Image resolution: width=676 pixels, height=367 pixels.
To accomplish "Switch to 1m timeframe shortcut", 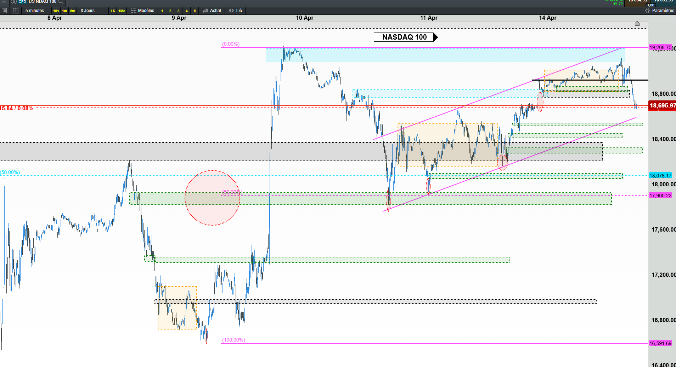I will [64, 11].
